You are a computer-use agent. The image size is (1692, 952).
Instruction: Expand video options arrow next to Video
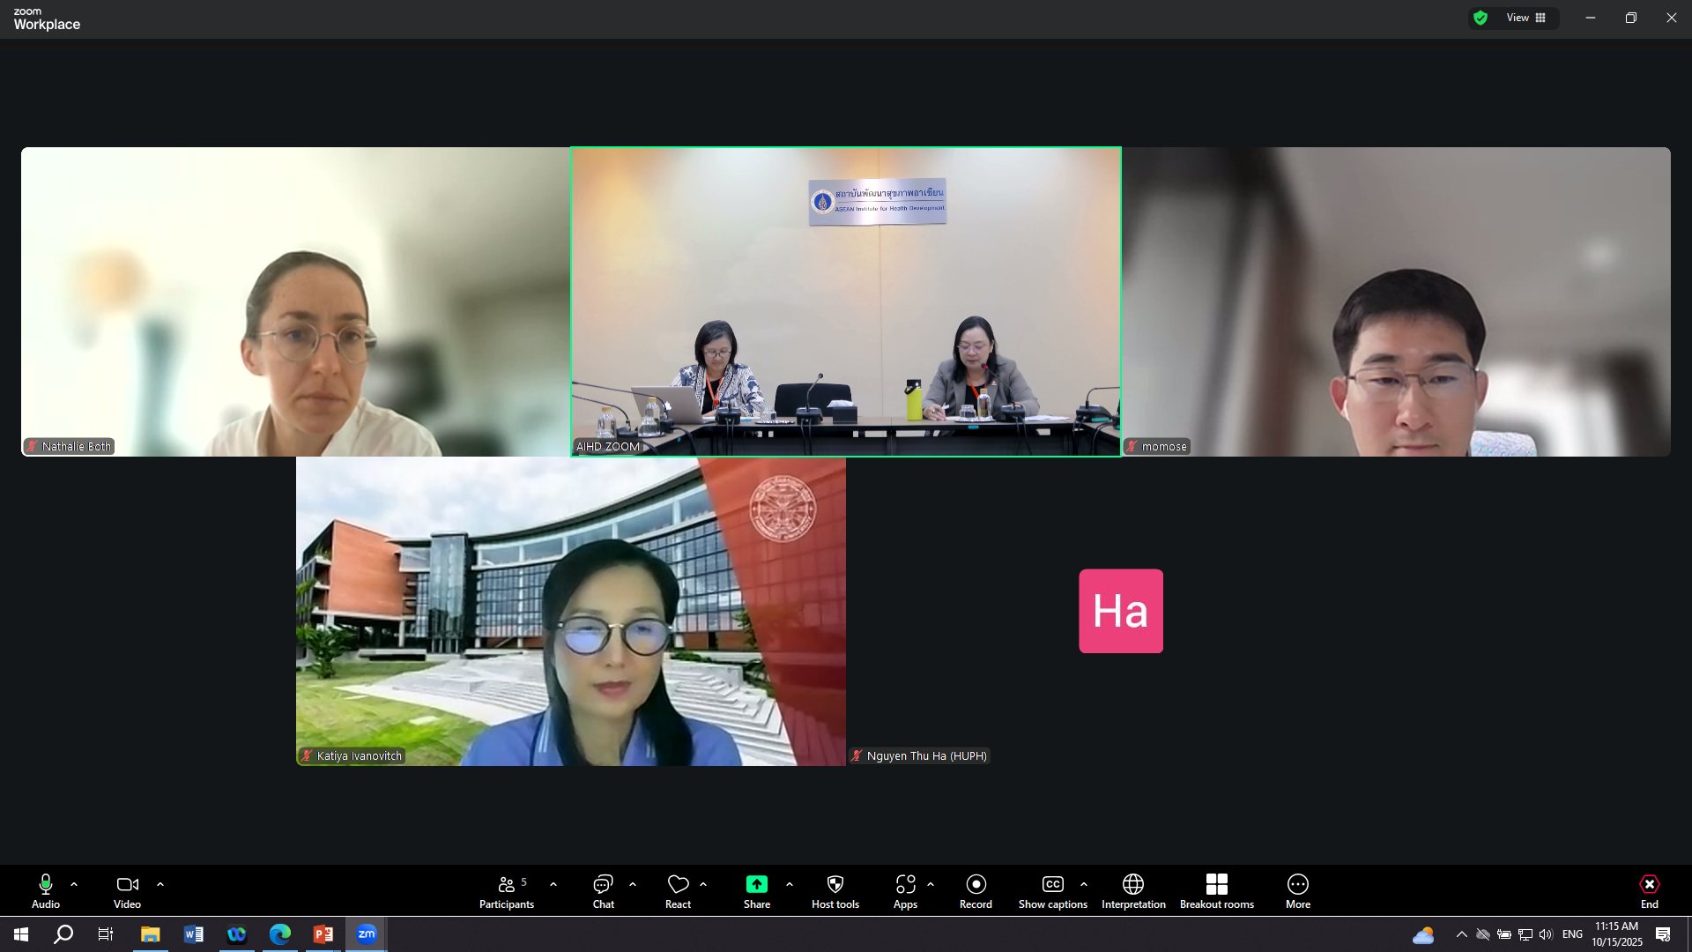point(160,884)
